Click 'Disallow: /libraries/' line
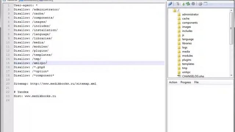The height and width of the screenshot is (132, 235). pyautogui.click(x=33, y=38)
